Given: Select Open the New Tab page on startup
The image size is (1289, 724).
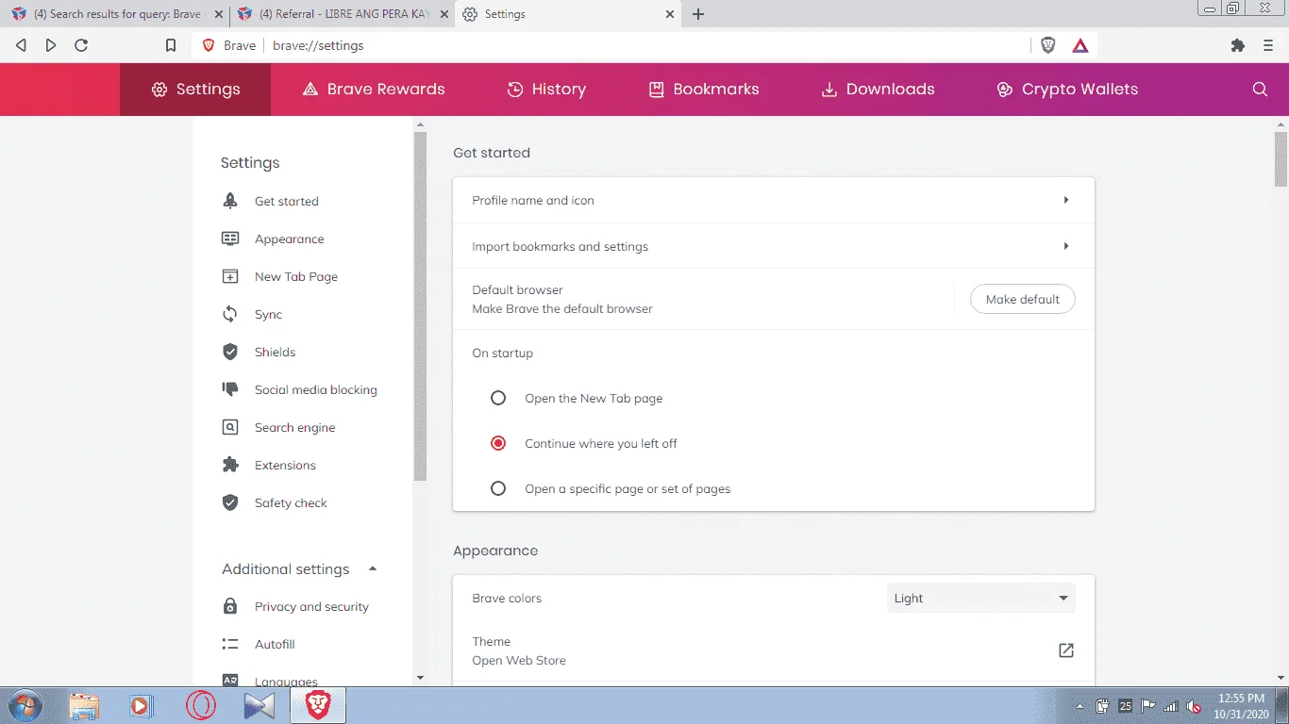Looking at the screenshot, I should tap(498, 399).
